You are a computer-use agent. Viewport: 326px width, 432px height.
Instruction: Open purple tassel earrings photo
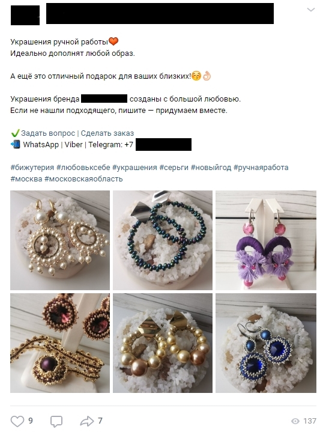click(266, 240)
